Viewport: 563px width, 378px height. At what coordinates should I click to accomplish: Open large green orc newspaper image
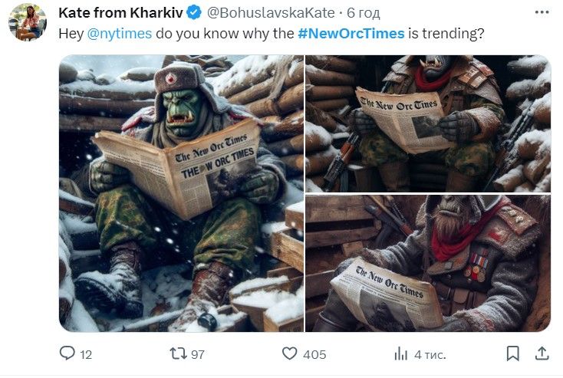181,193
